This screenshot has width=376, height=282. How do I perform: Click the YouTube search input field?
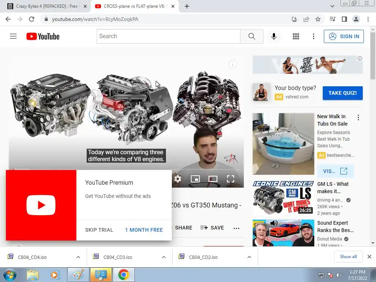click(168, 36)
